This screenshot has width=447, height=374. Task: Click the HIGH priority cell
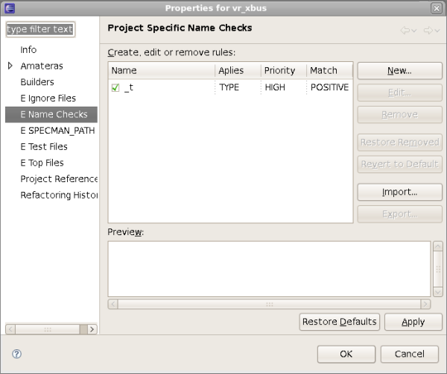(x=275, y=87)
